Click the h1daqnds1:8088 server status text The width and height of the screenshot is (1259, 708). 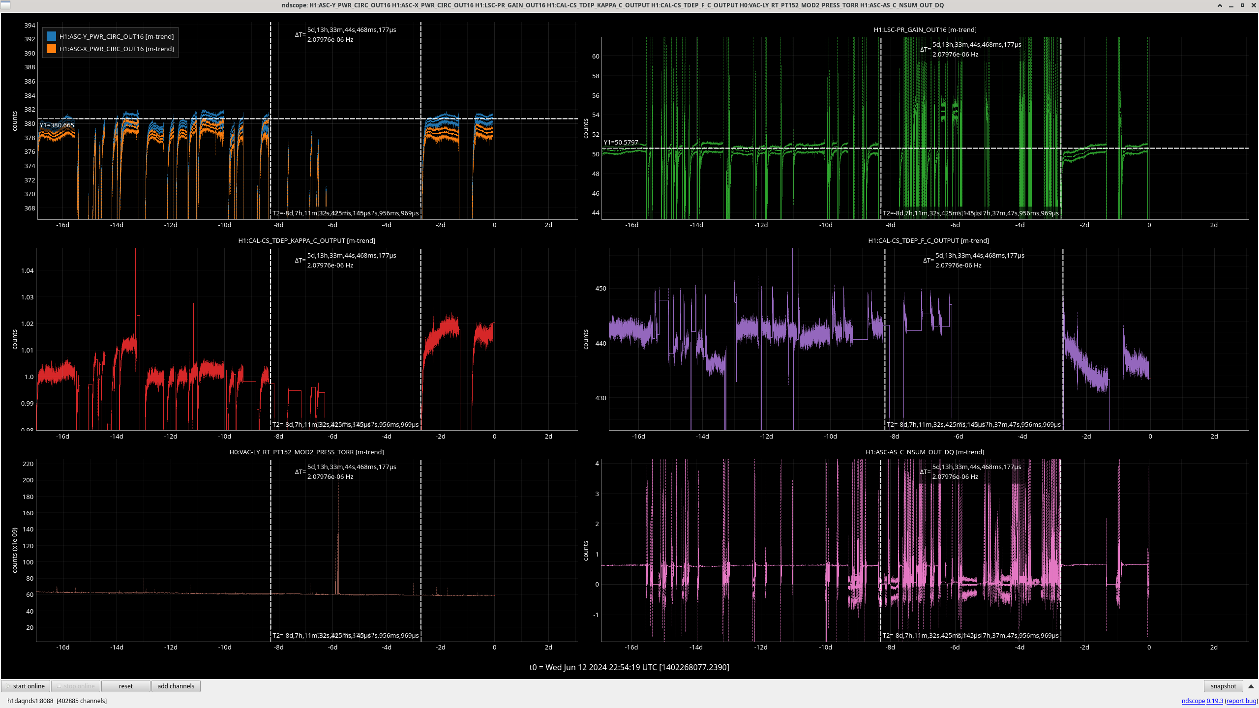tap(57, 701)
